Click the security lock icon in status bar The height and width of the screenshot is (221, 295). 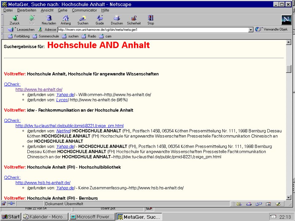point(4,204)
